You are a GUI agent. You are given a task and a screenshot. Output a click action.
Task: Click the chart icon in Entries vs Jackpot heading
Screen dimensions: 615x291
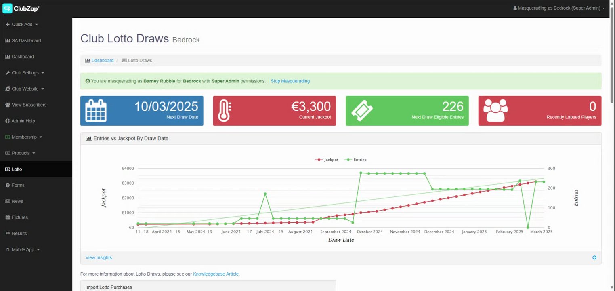coord(88,139)
